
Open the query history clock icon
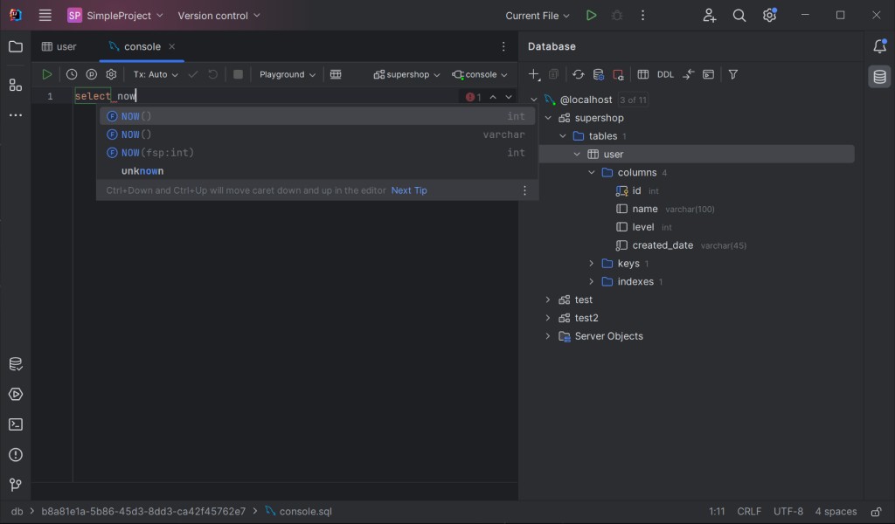pyautogui.click(x=72, y=75)
